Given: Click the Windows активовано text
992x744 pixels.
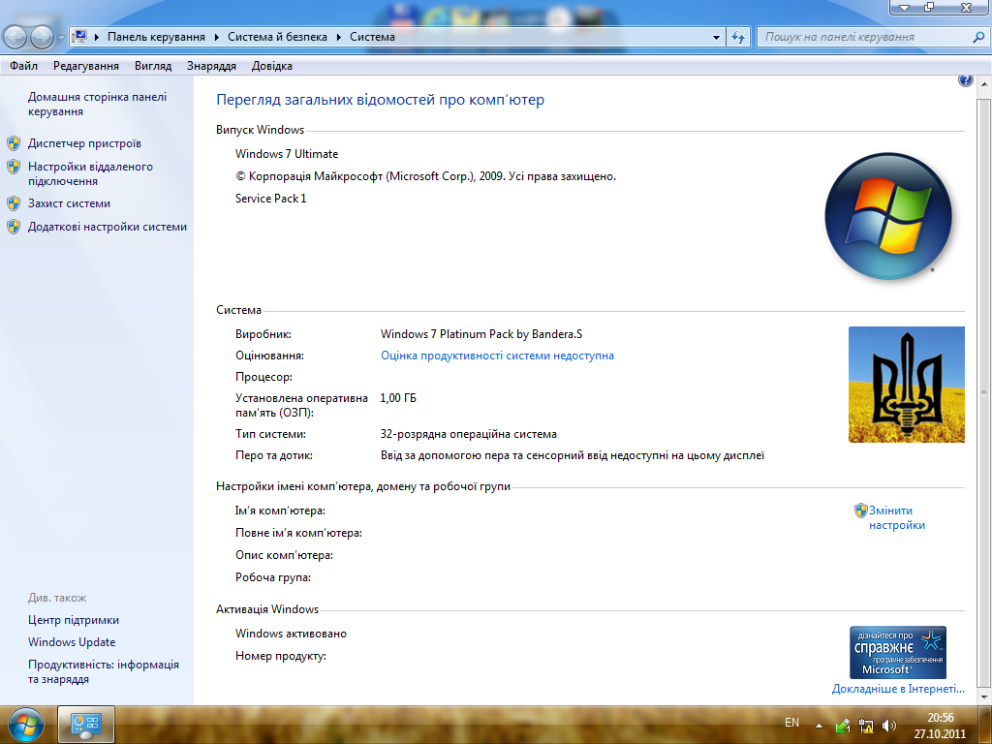Looking at the screenshot, I should point(291,634).
